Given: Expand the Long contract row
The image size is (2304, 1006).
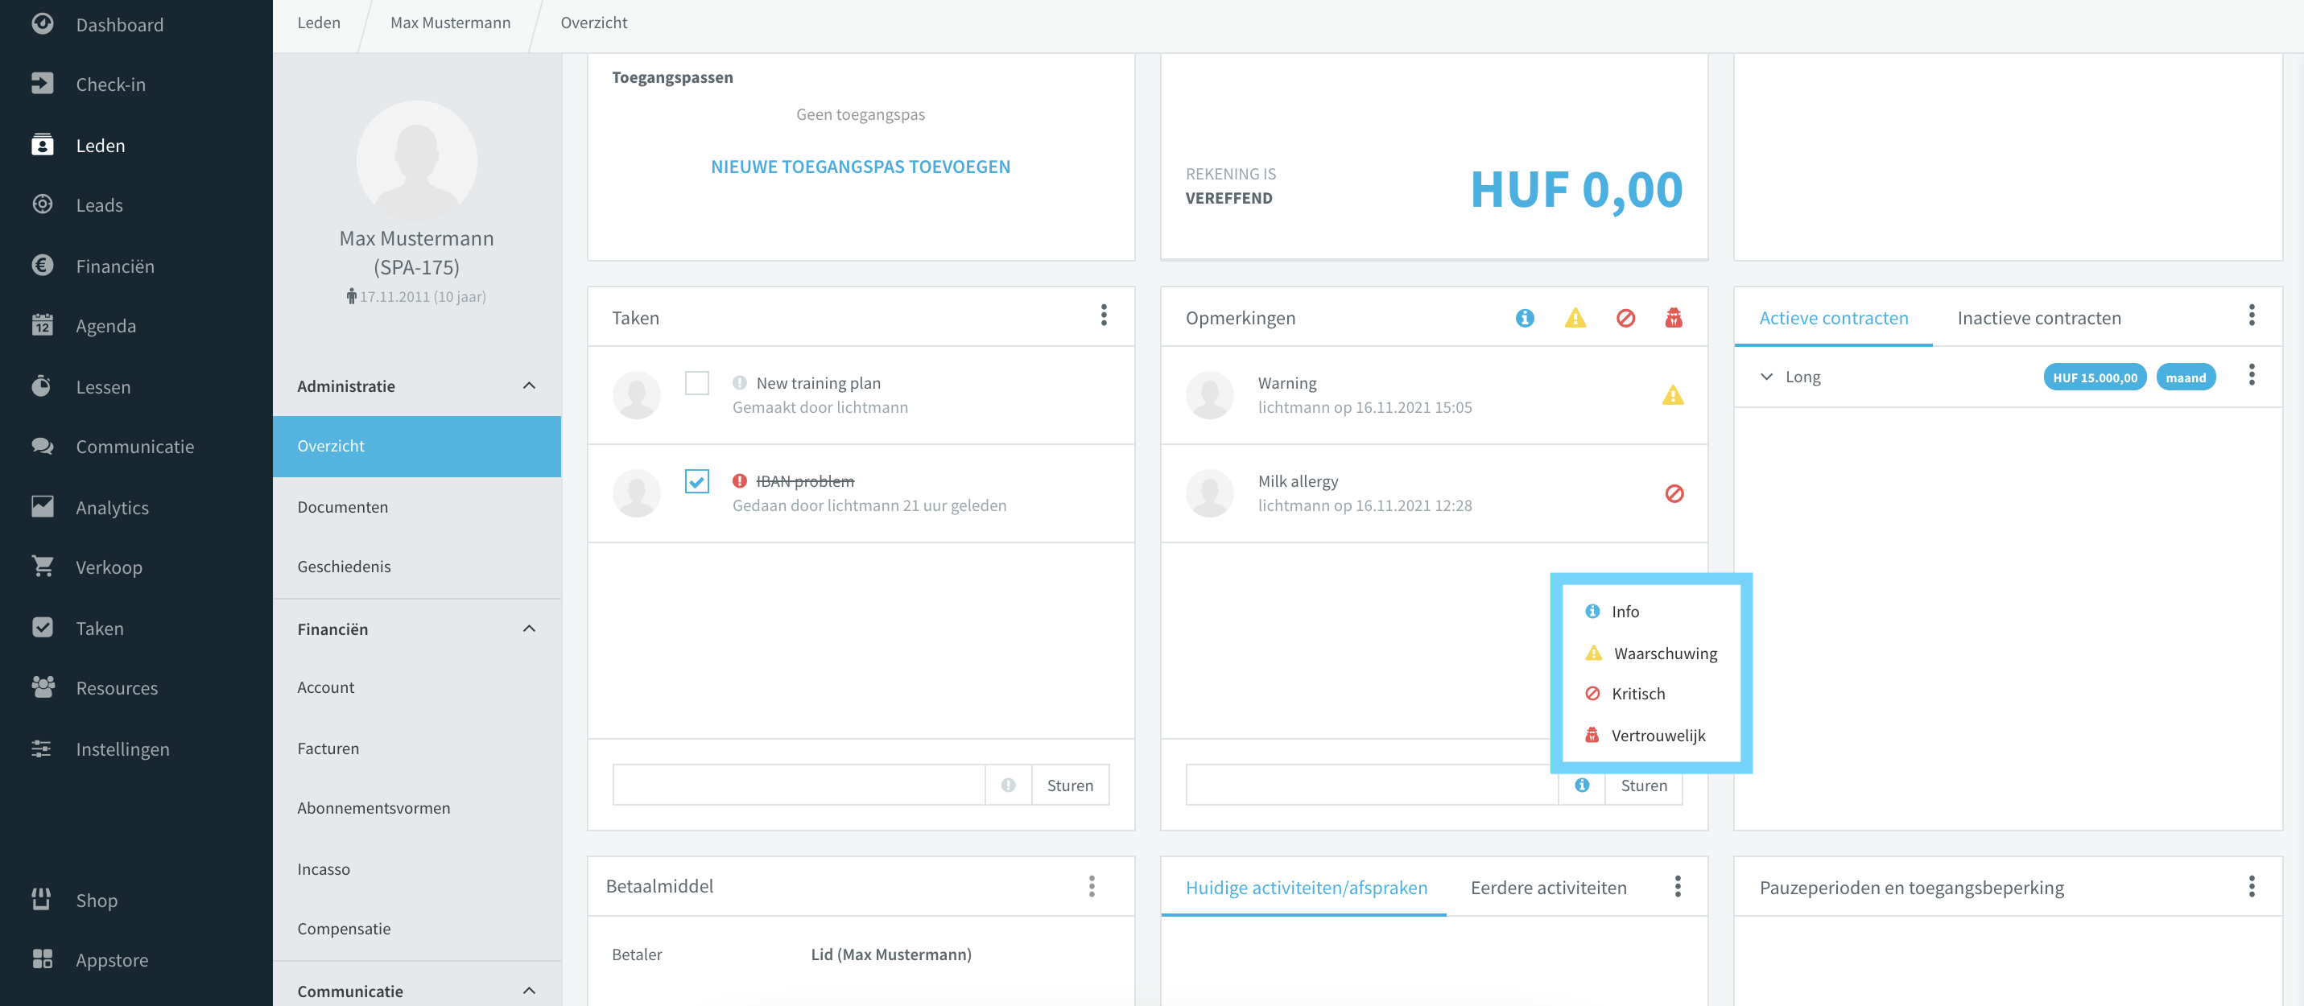Looking at the screenshot, I should coord(1766,377).
